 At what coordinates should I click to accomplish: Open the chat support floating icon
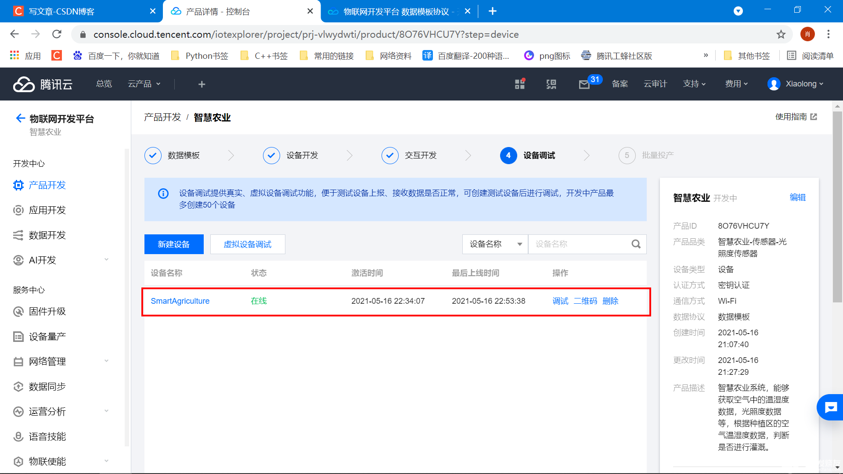[830, 408]
